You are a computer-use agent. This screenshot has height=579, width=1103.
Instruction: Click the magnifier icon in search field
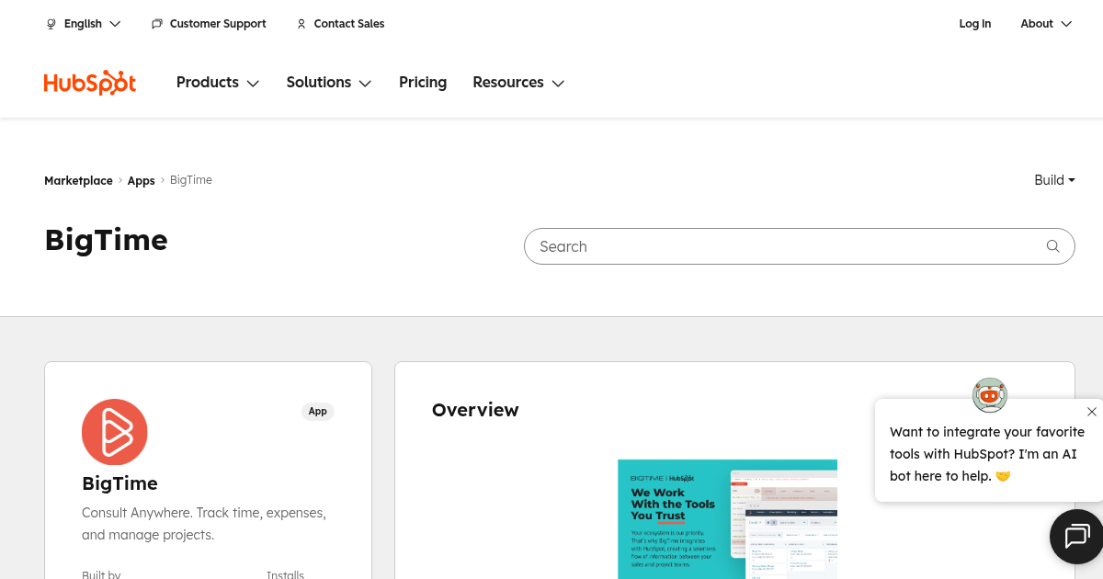click(1053, 246)
